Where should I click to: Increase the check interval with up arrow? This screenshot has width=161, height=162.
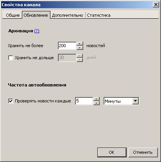(97, 99)
